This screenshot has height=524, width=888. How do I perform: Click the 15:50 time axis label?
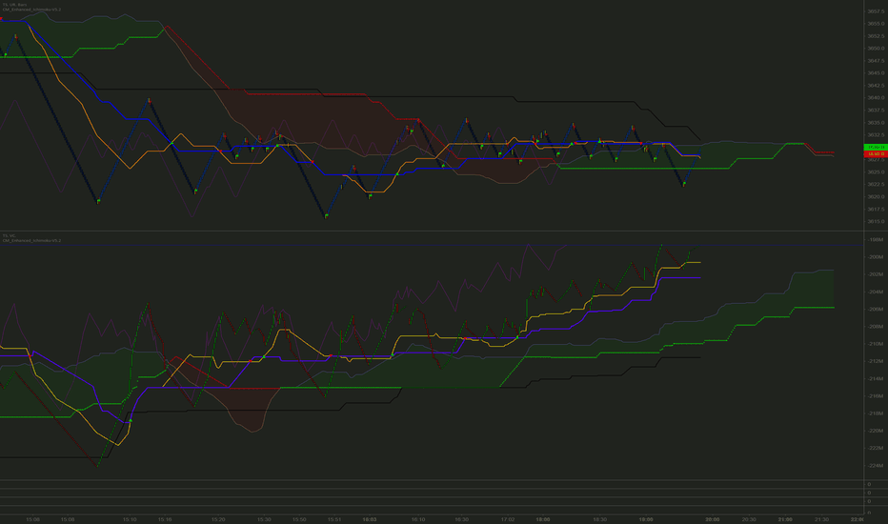click(299, 519)
